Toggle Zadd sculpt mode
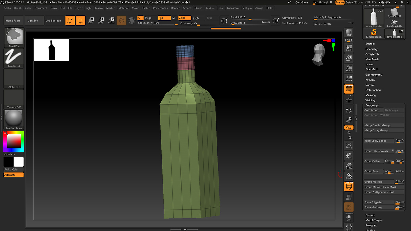 (184, 18)
